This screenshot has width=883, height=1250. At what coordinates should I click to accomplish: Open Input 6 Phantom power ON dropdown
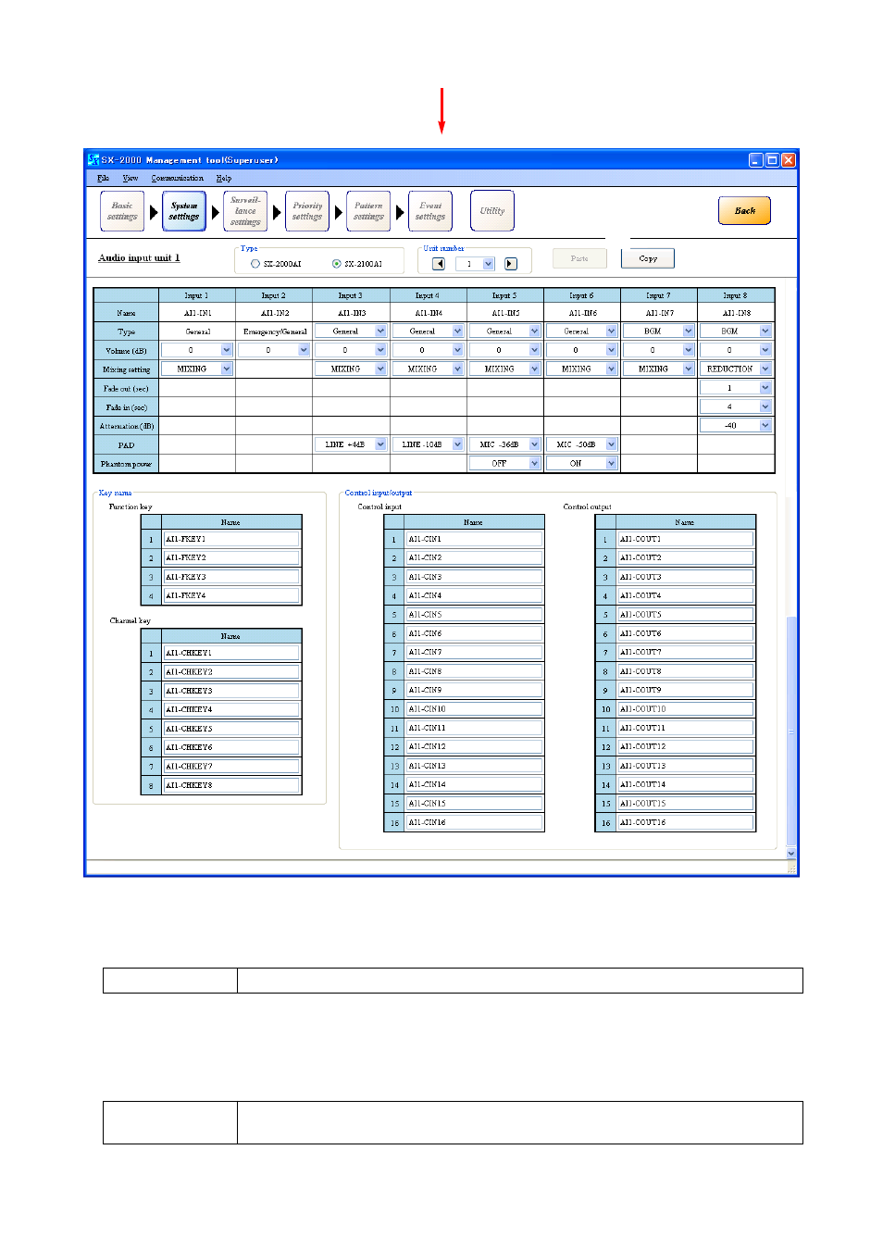(x=611, y=463)
